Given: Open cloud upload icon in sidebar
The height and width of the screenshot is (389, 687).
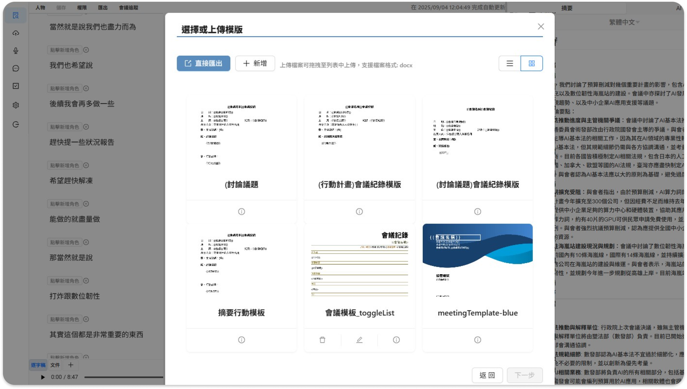Looking at the screenshot, I should pos(16,33).
